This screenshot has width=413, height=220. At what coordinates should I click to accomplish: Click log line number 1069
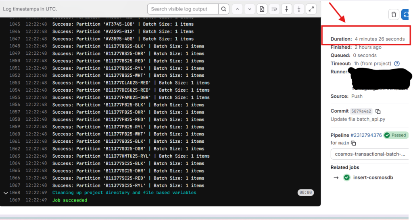15,200
